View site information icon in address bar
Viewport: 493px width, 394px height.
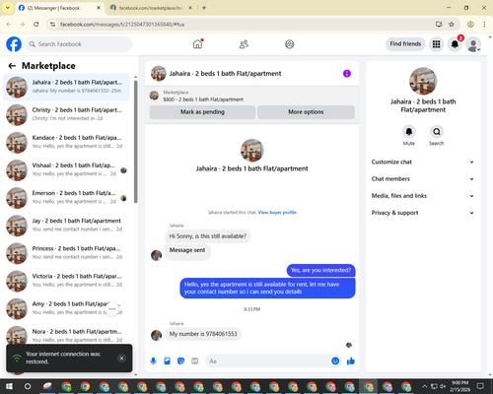point(52,25)
